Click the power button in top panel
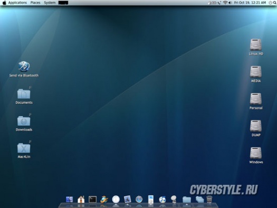 [x=270, y=3]
